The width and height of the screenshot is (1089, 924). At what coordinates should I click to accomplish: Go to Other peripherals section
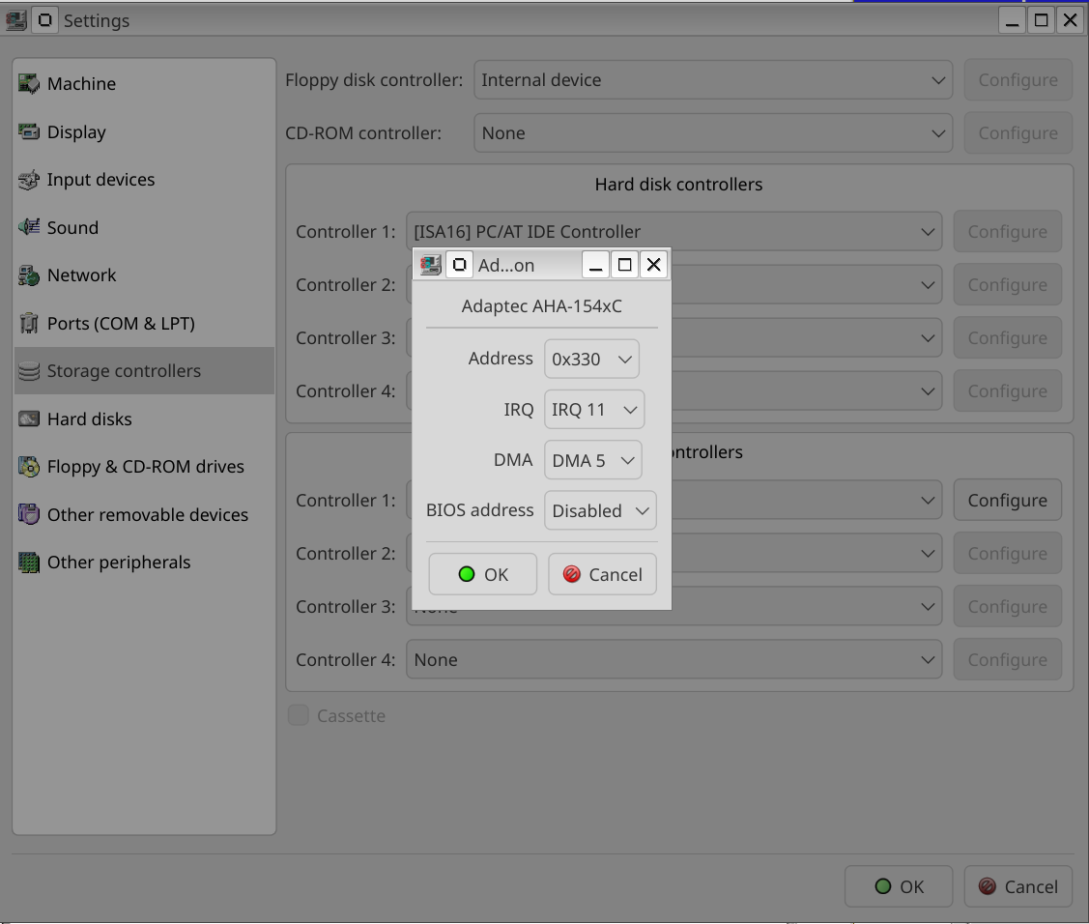[x=118, y=563]
